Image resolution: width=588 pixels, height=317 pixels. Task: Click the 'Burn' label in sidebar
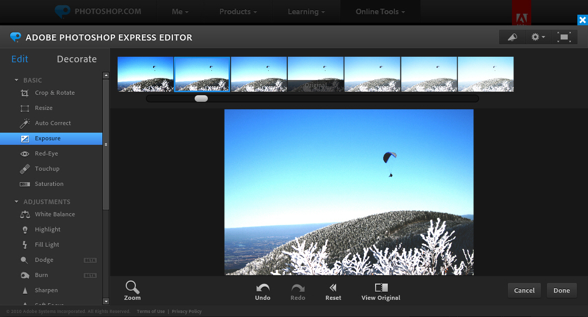[41, 275]
